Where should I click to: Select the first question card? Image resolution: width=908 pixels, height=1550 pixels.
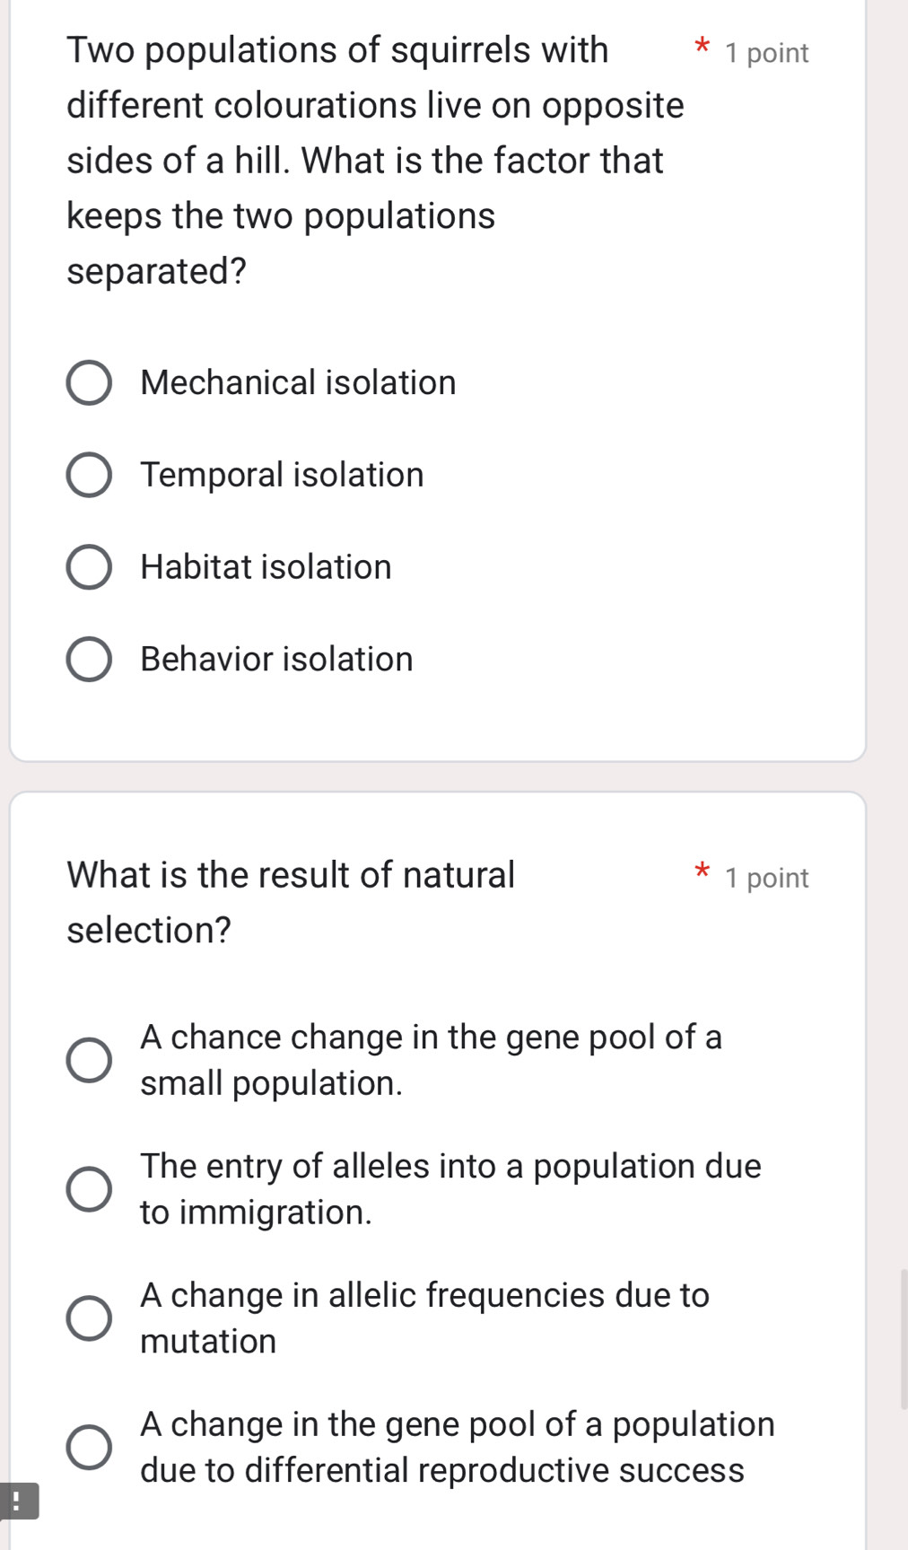440,377
